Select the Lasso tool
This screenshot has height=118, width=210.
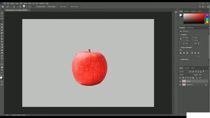[2, 19]
